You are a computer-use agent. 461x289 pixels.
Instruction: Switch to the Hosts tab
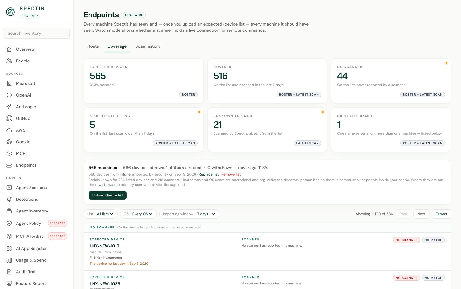[93, 46]
